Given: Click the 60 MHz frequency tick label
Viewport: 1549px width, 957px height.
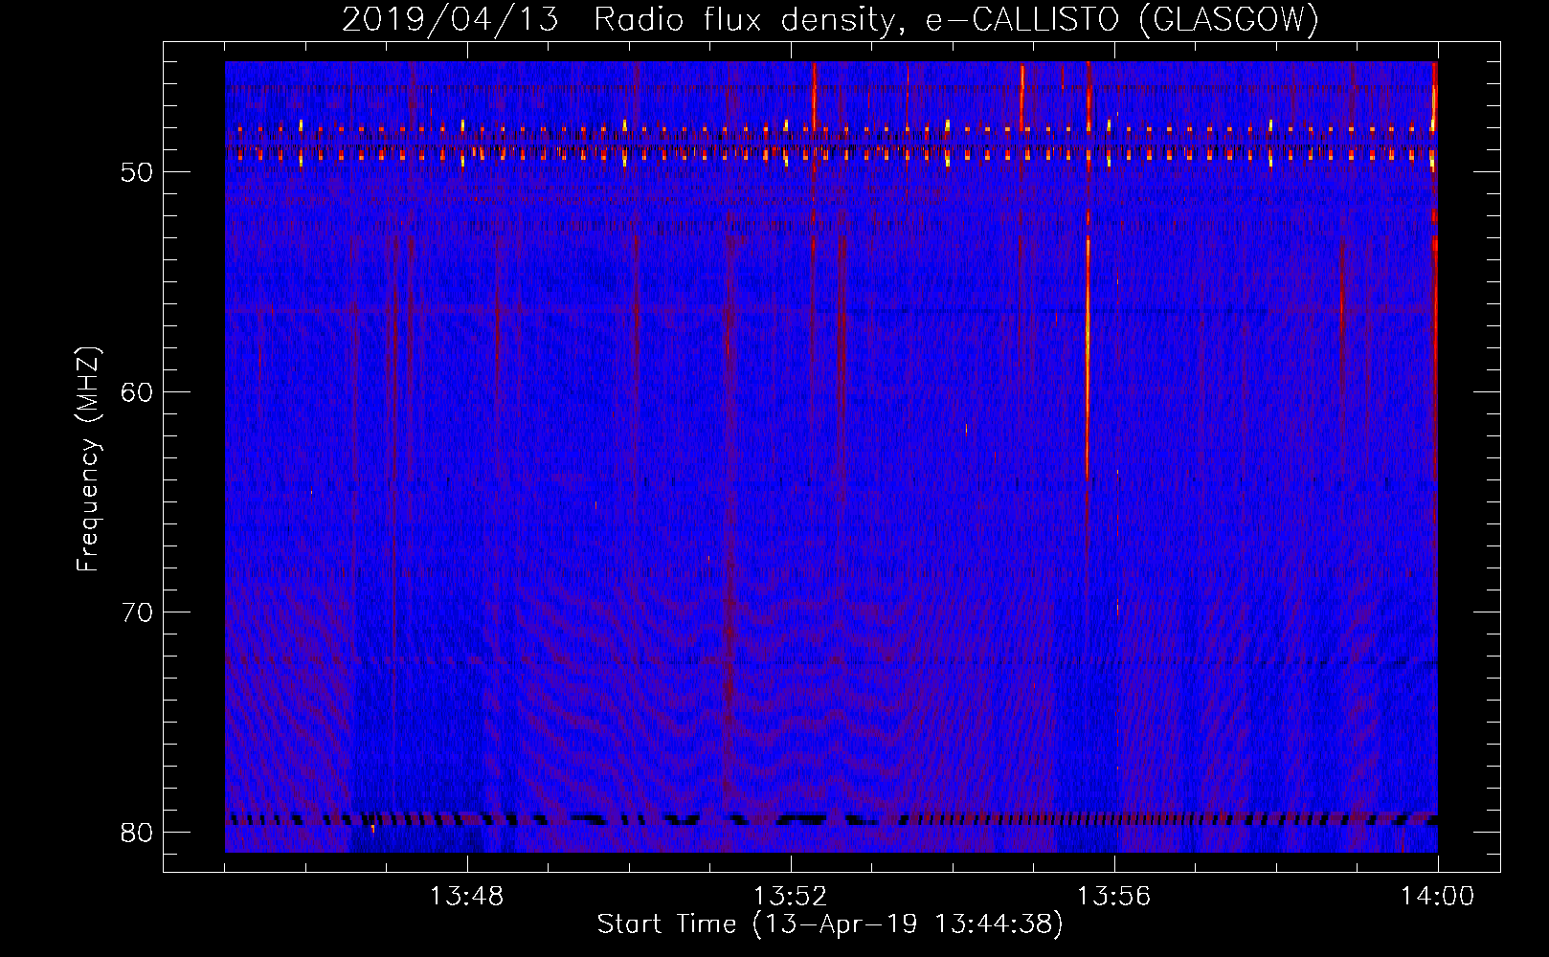Looking at the screenshot, I should point(137,392).
